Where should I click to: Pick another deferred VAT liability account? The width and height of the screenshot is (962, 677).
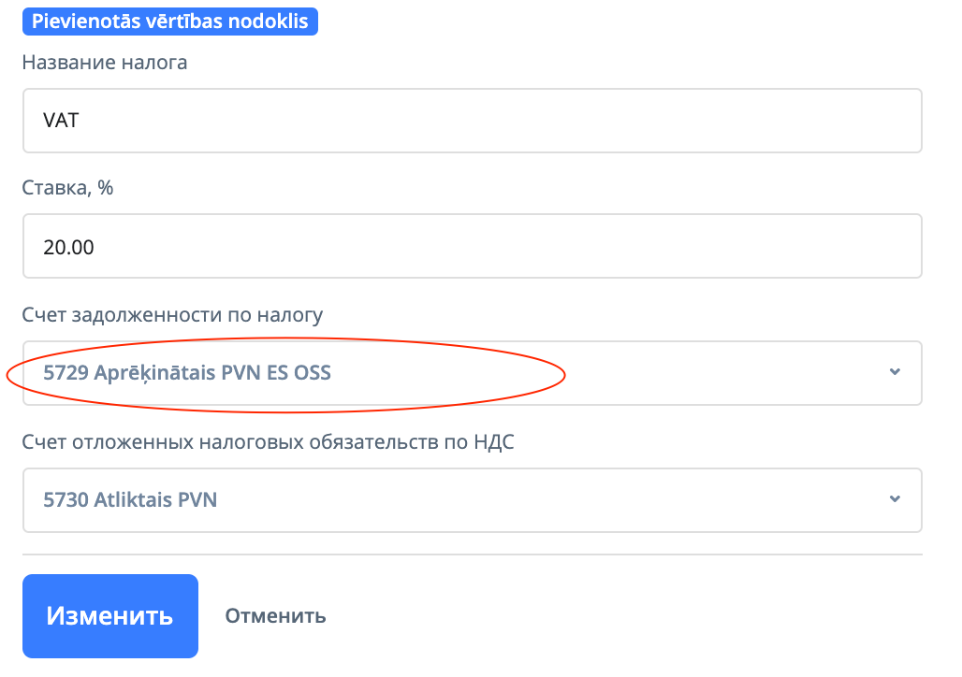point(472,500)
